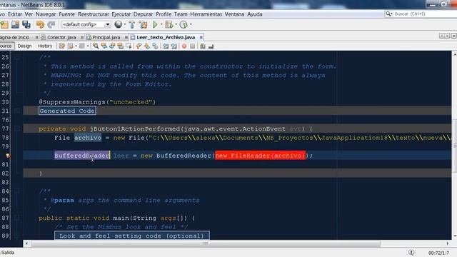457x257 pixels.
Task: Click Find Next Occurrence icon
Action: click(112, 46)
